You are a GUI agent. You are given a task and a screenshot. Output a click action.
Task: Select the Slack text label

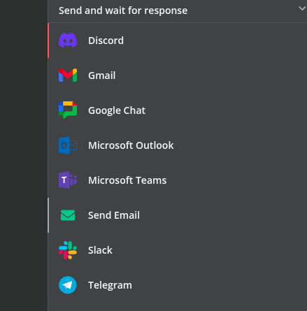click(100, 250)
